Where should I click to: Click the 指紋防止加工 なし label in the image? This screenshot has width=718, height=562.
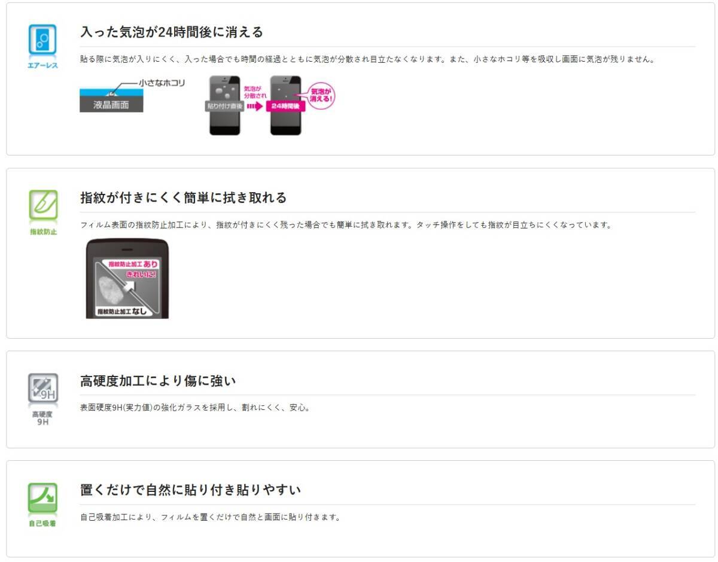(122, 311)
